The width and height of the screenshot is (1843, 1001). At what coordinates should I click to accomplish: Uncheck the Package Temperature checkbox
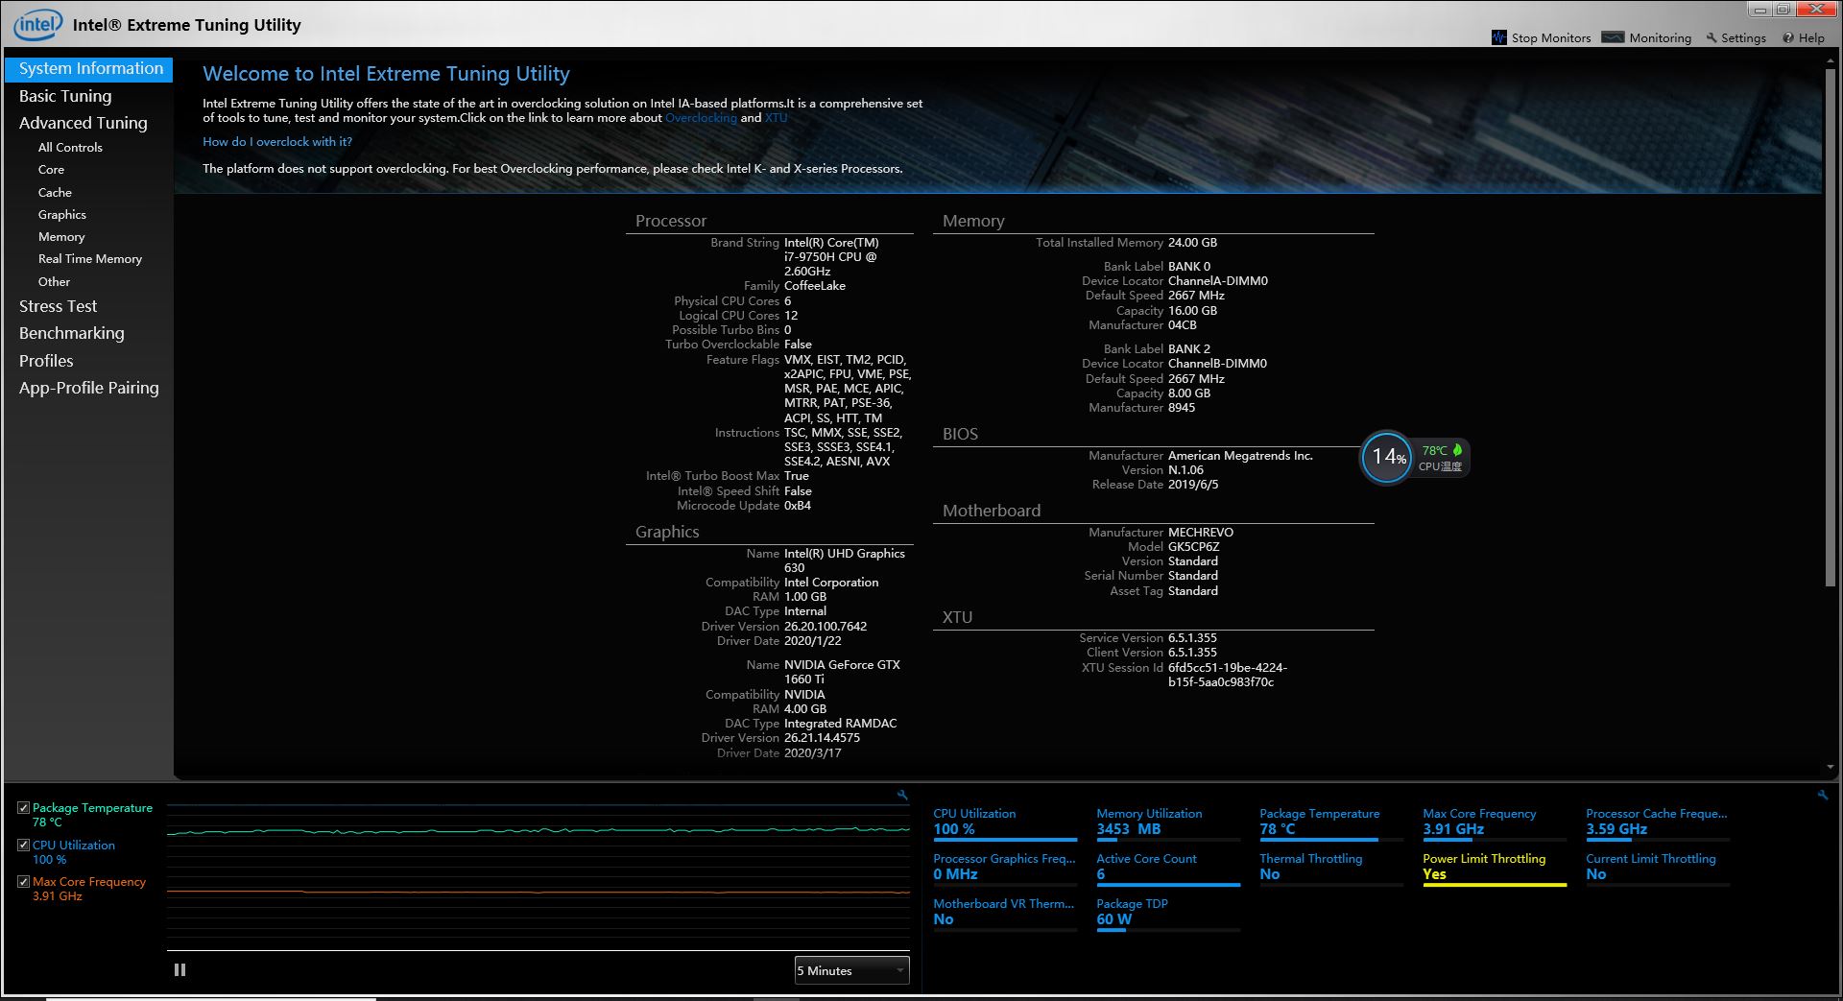pos(24,808)
